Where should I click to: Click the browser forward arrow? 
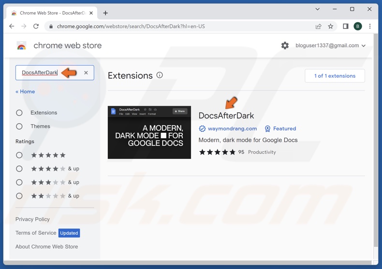[x=24, y=26]
